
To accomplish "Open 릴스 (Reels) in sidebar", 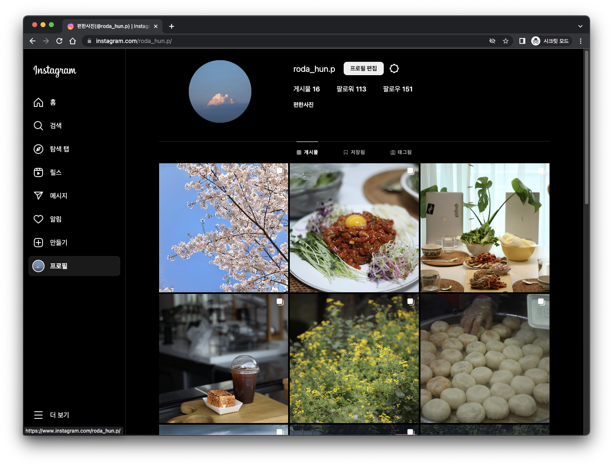I will point(74,172).
